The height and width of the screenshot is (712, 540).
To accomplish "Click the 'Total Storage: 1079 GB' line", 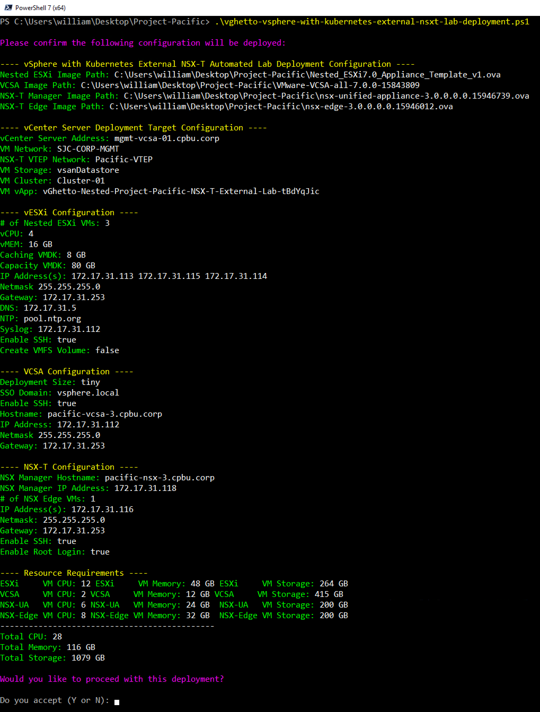I will point(52,658).
